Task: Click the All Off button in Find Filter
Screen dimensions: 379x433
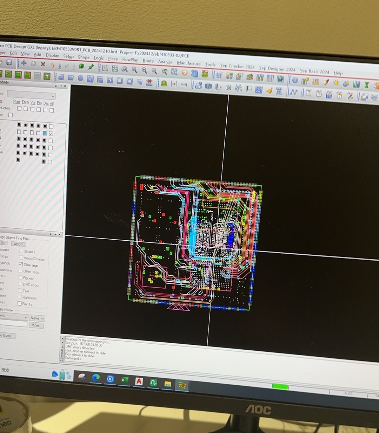Action: click(x=18, y=244)
